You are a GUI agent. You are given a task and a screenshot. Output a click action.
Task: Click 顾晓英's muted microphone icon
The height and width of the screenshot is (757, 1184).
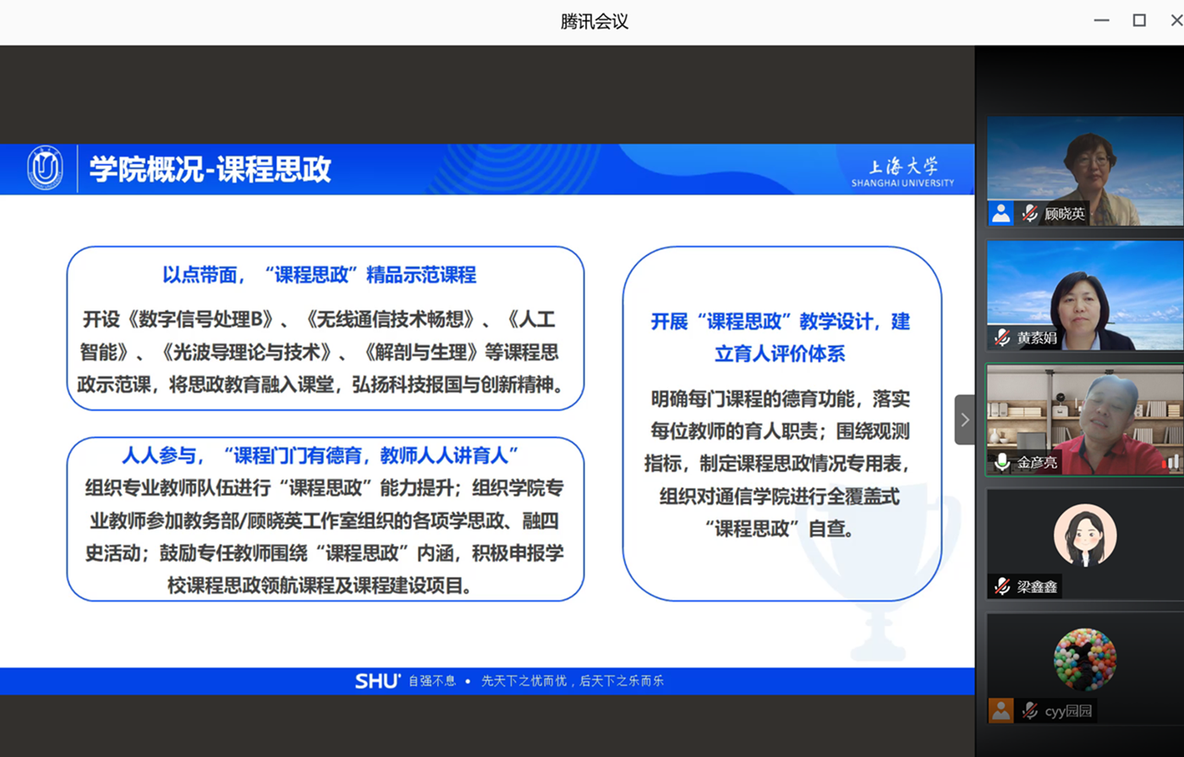coord(1029,213)
